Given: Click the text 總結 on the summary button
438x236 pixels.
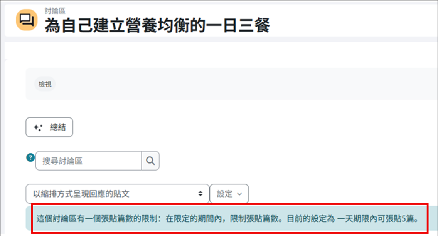Looking at the screenshot, I should point(58,128).
